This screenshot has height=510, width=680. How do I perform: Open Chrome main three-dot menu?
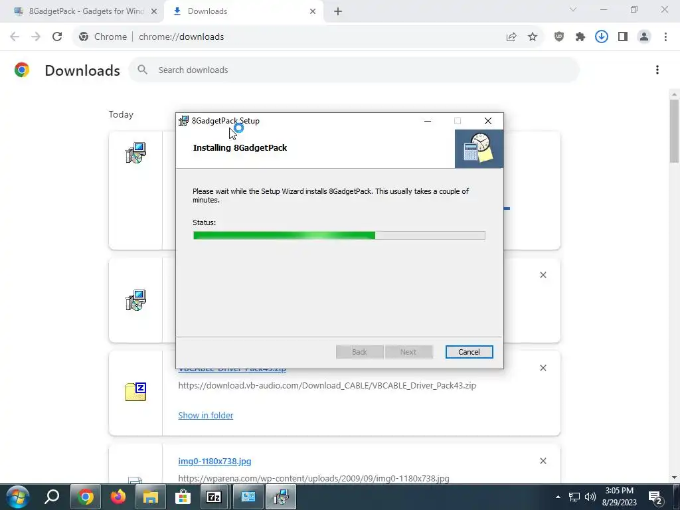pyautogui.click(x=665, y=37)
